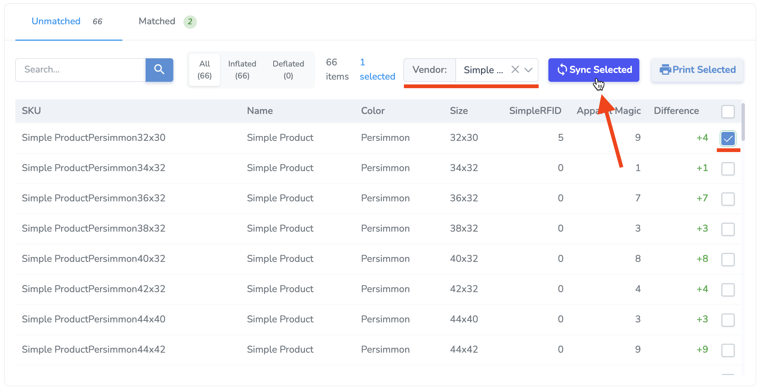Select the Persimmon 36x32 row checkbox
The height and width of the screenshot is (390, 761).
728,199
